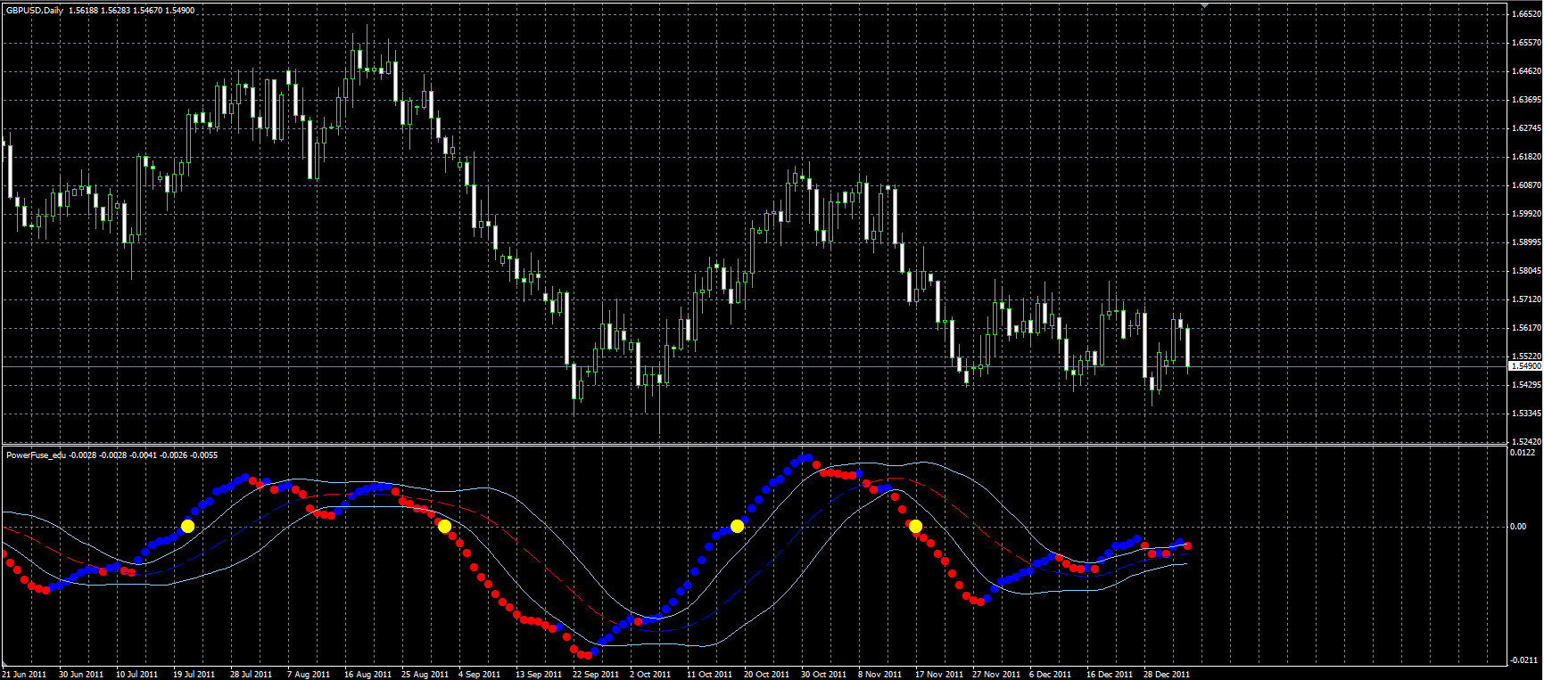Click the yellow signal dot above 17 Nov 2011
The height and width of the screenshot is (680, 1544).
[915, 527]
